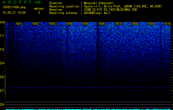Click the 1801 time marker
The image size is (173, 110).
coord(19,24)
